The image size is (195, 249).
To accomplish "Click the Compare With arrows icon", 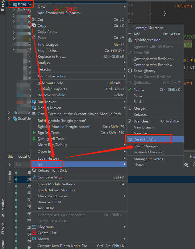I will [x=34, y=177].
